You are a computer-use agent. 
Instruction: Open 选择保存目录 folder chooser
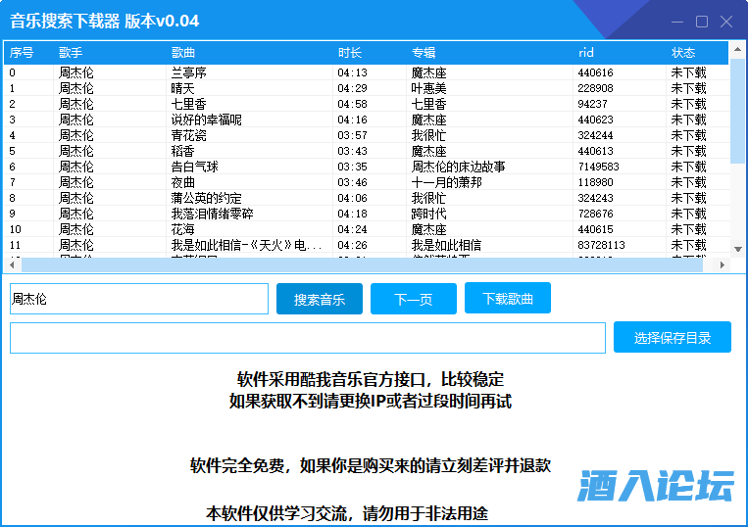tap(672, 337)
